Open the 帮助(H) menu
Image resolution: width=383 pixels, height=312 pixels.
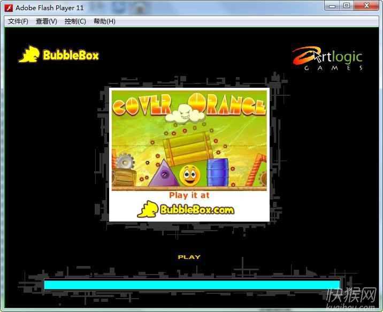tap(104, 21)
